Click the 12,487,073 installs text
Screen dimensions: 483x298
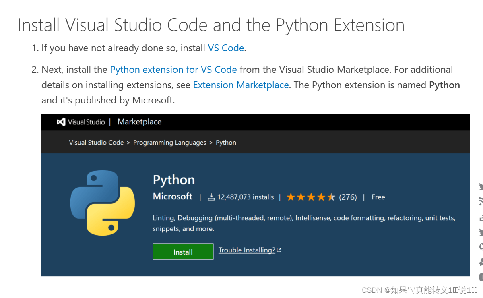point(246,197)
